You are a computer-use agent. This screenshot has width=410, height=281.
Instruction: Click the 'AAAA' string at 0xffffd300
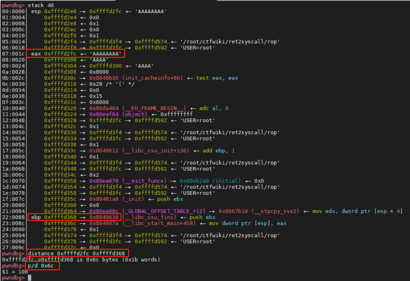99,60
